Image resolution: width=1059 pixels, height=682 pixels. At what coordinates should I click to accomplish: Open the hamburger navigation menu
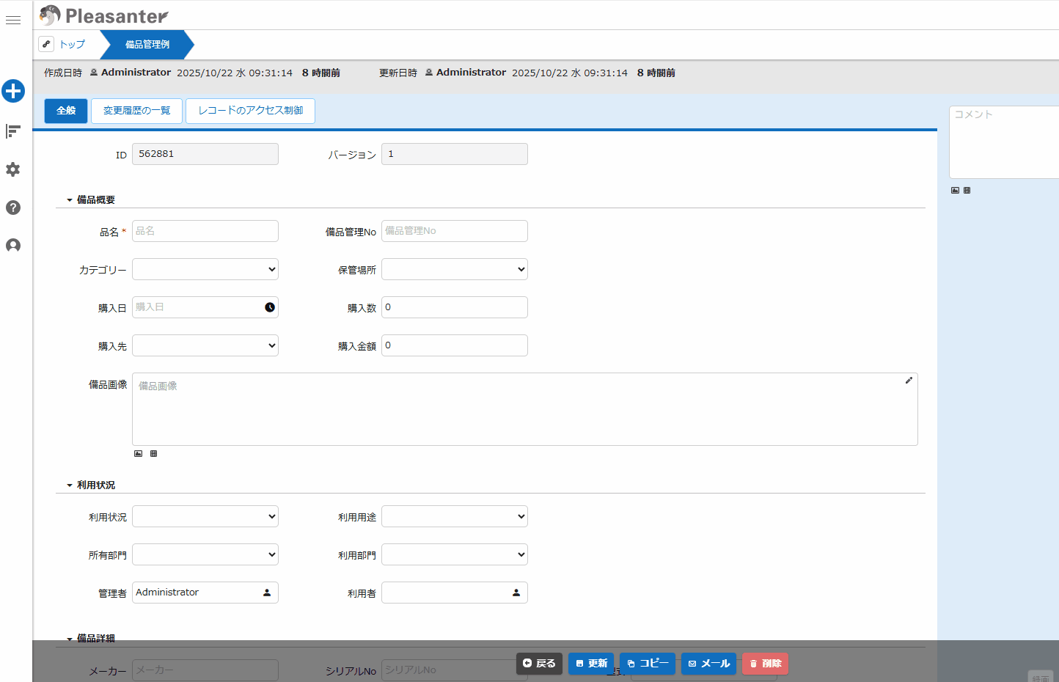(x=13, y=21)
